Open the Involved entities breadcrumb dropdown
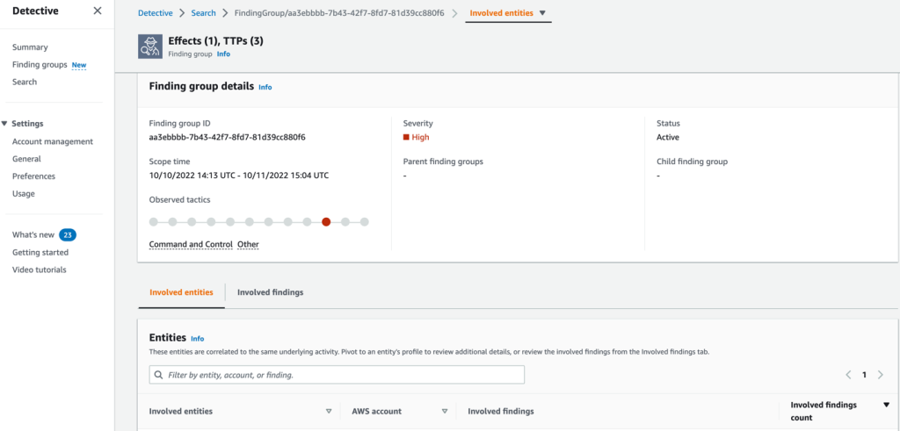900x431 pixels. (x=507, y=12)
